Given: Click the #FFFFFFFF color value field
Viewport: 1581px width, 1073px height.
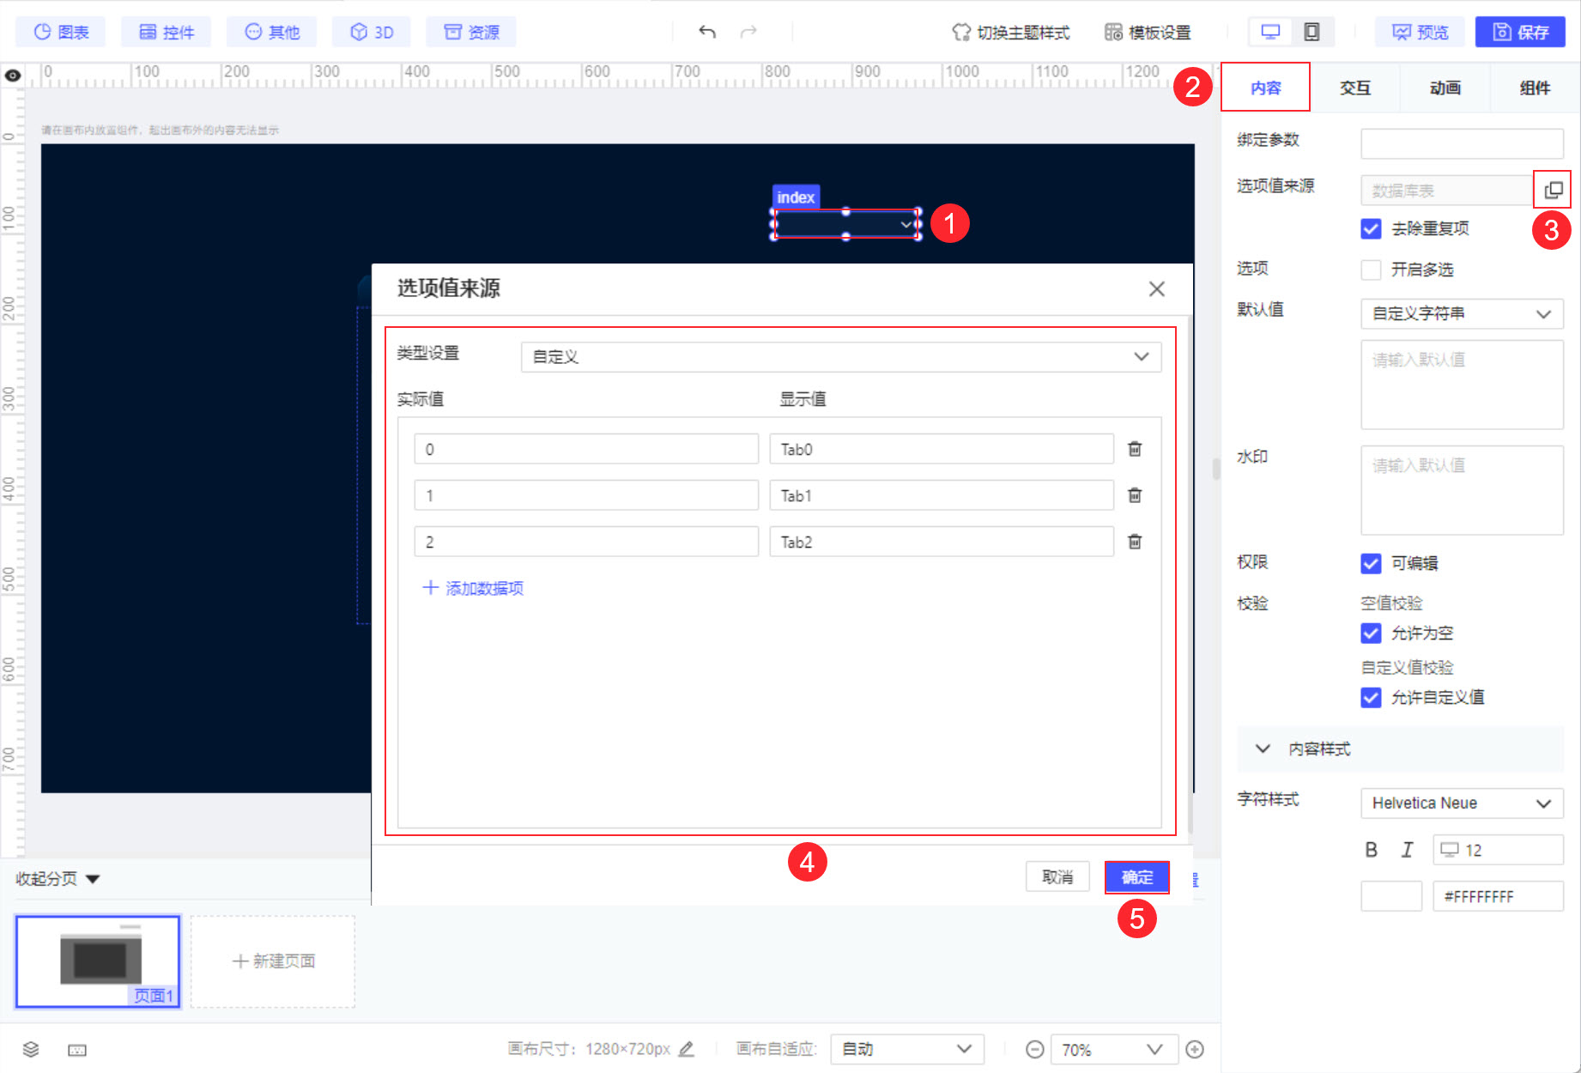Looking at the screenshot, I should [1498, 896].
